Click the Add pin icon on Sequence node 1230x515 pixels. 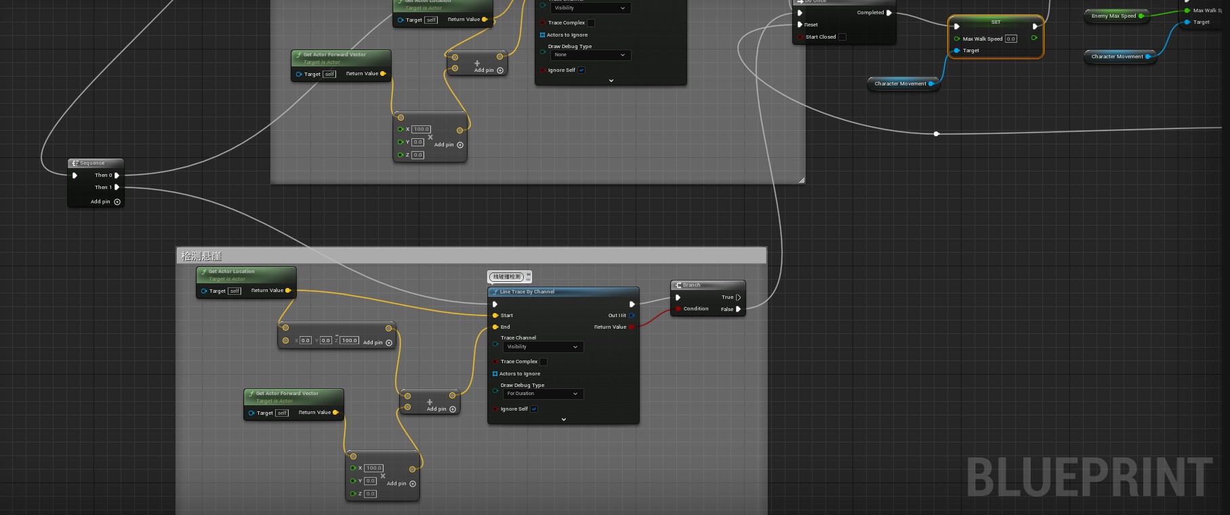pos(117,202)
